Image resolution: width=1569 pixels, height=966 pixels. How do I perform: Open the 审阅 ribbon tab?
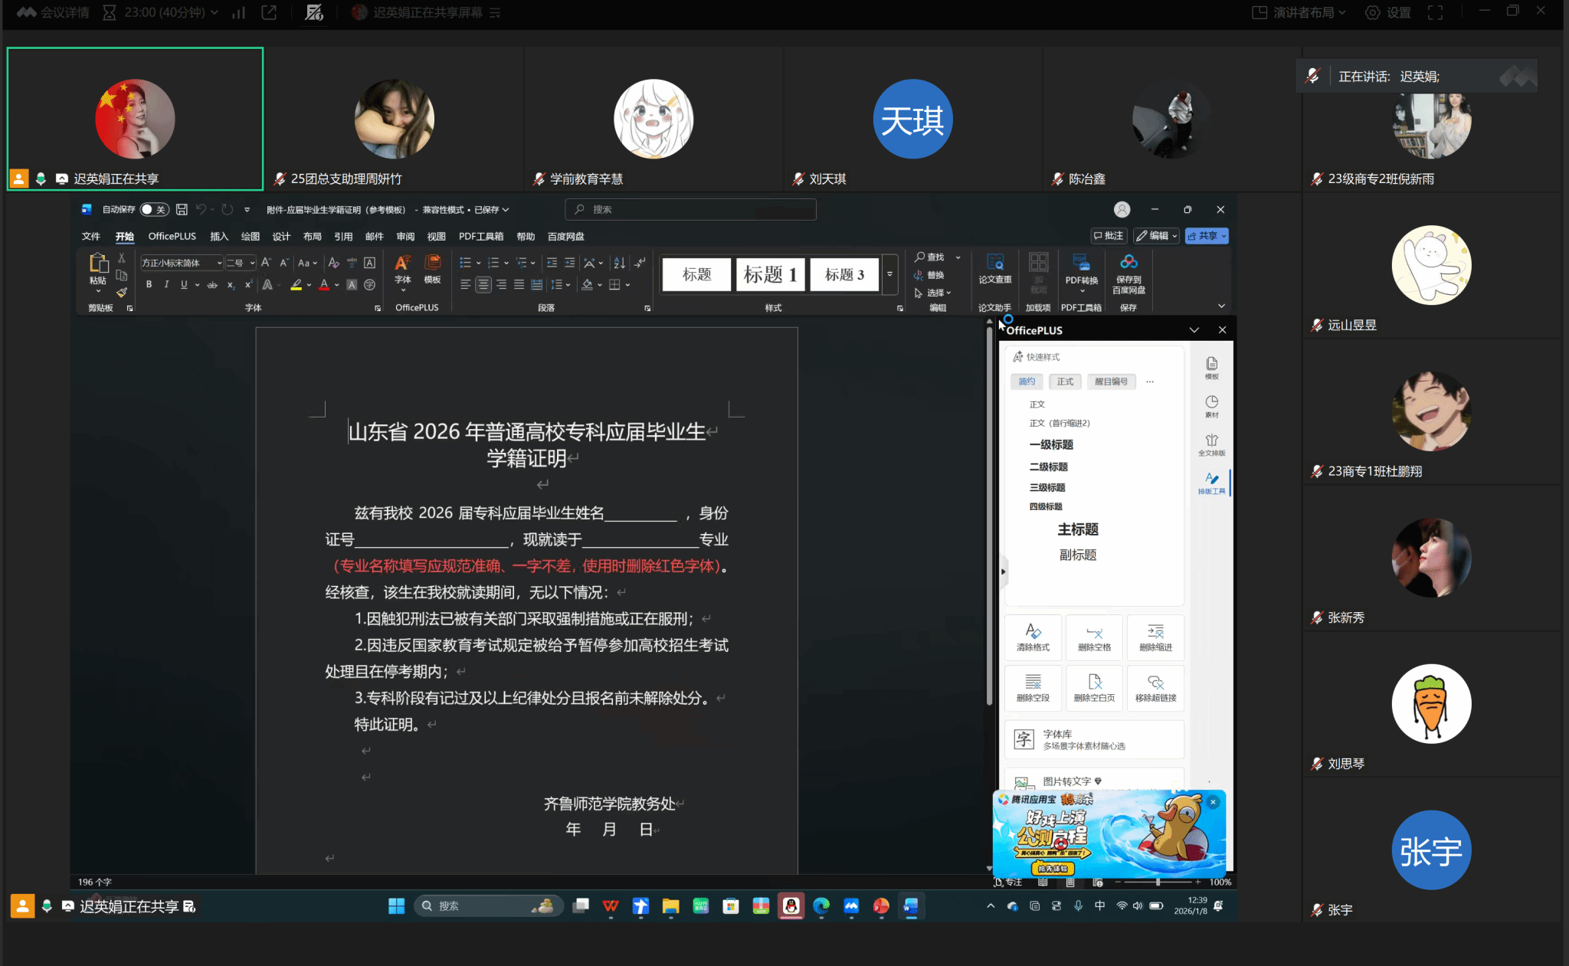[x=405, y=237]
